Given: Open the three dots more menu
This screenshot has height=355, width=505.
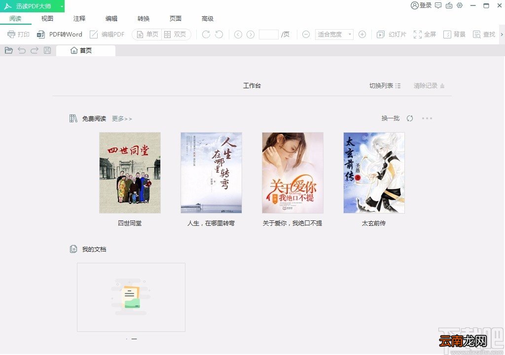Looking at the screenshot, I should 427,118.
